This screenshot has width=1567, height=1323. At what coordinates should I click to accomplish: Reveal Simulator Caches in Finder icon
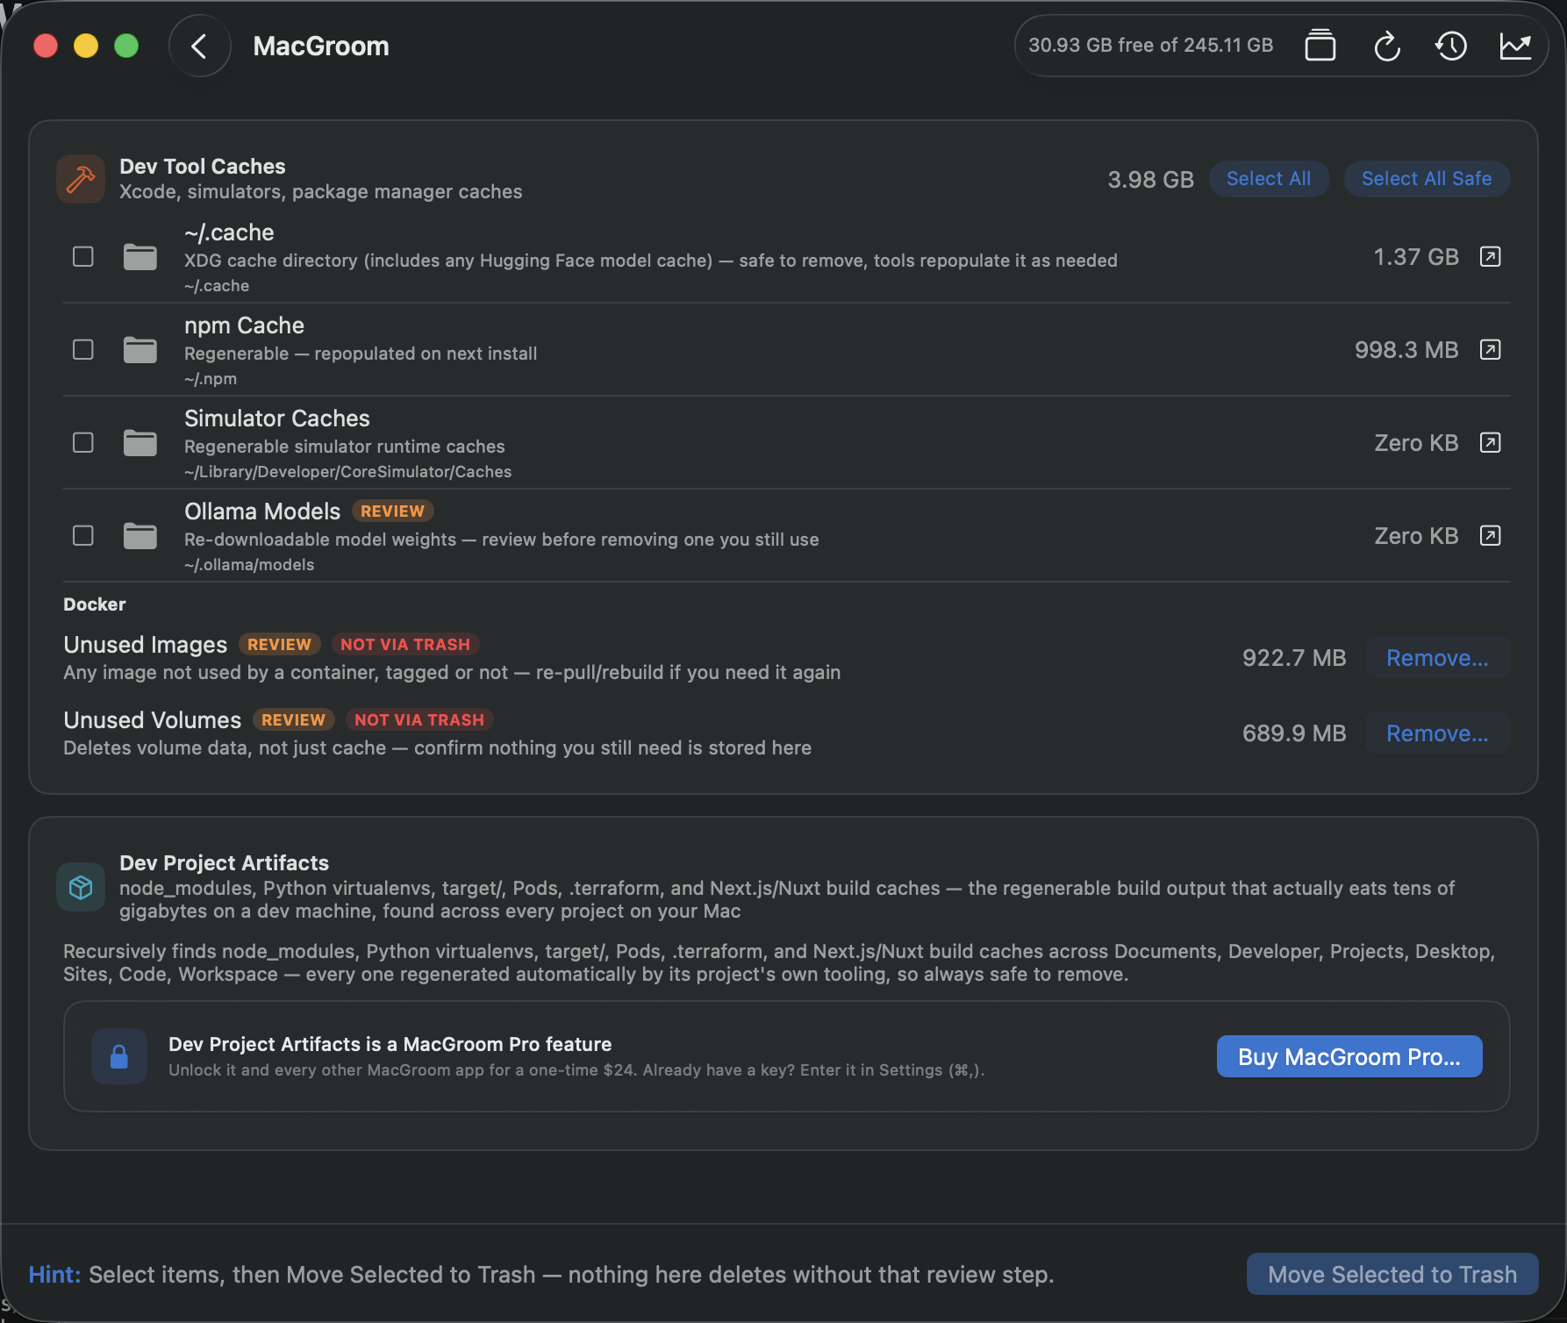click(x=1490, y=443)
